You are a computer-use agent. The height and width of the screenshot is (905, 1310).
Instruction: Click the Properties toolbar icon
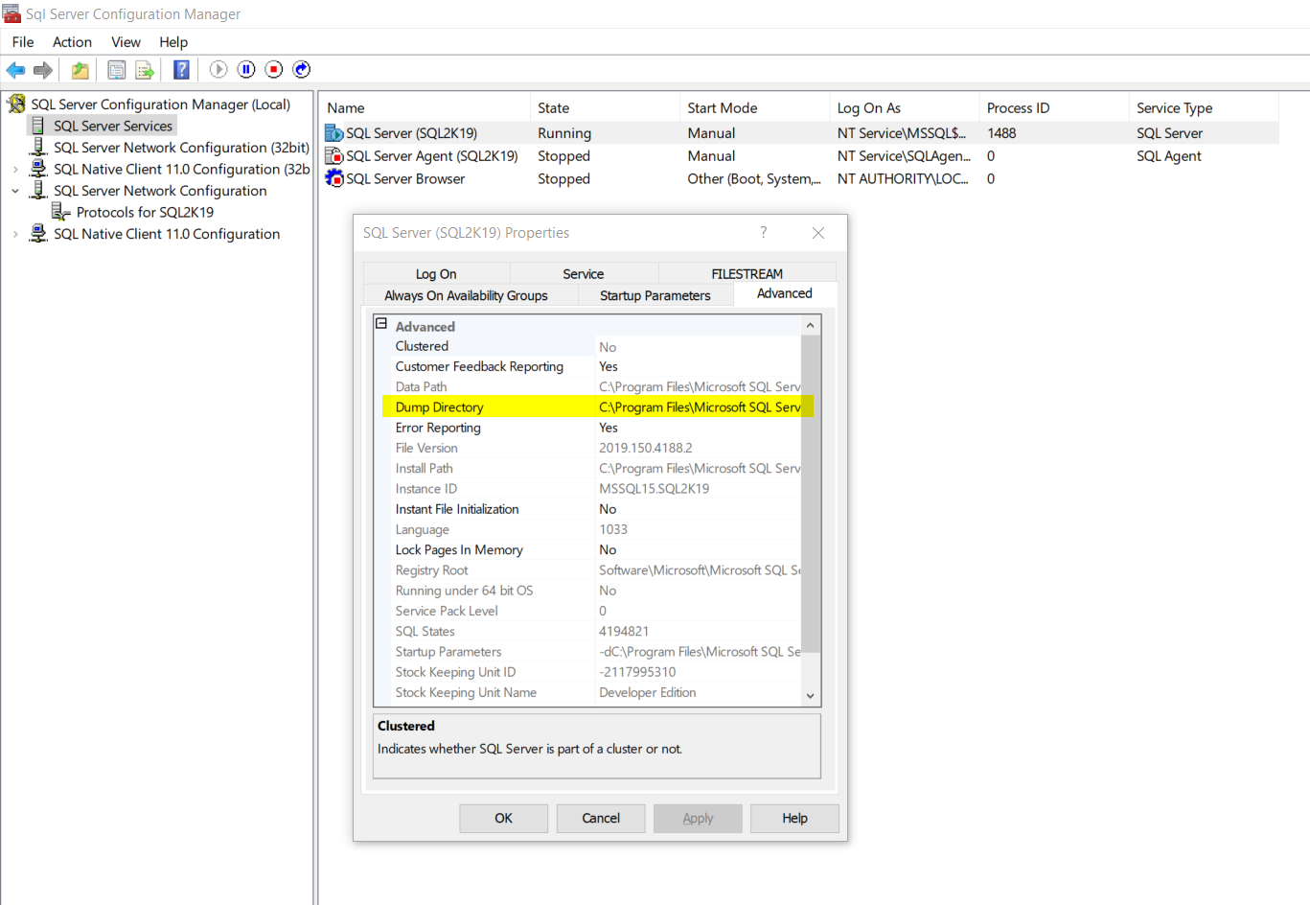tap(117, 70)
